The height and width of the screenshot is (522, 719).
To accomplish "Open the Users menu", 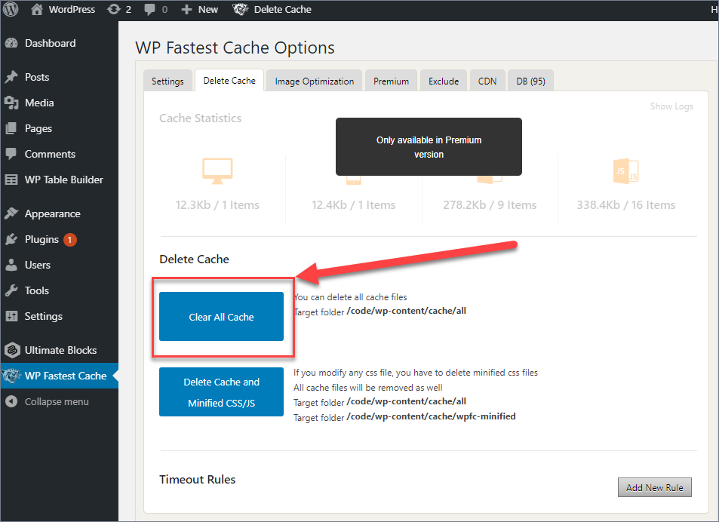I will (x=38, y=265).
